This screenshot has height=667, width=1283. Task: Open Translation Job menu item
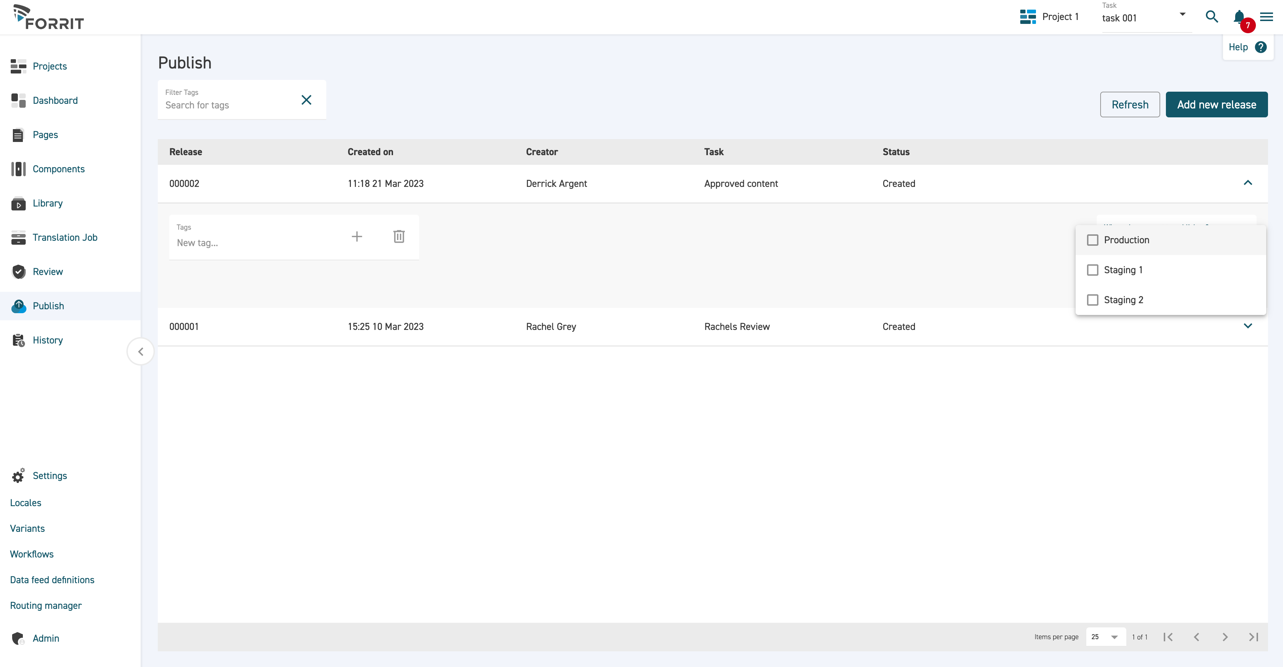pos(65,238)
